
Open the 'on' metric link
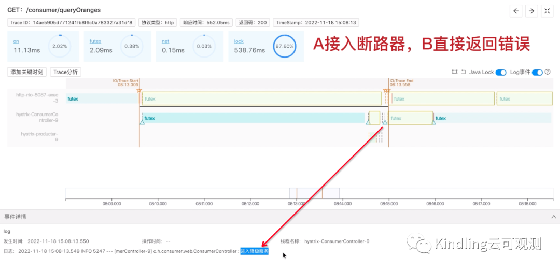(16, 41)
